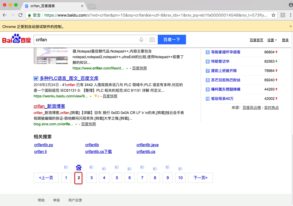The image size is (293, 206).
Task: Click the browser forward arrow
Action: pos(12,15)
